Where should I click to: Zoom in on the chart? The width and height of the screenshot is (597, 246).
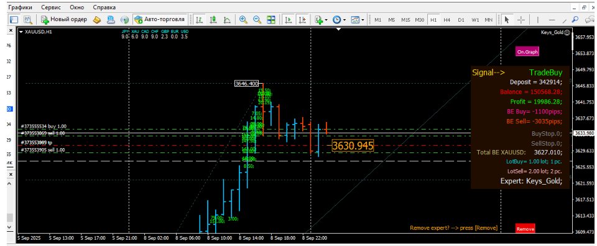[x=243, y=19]
